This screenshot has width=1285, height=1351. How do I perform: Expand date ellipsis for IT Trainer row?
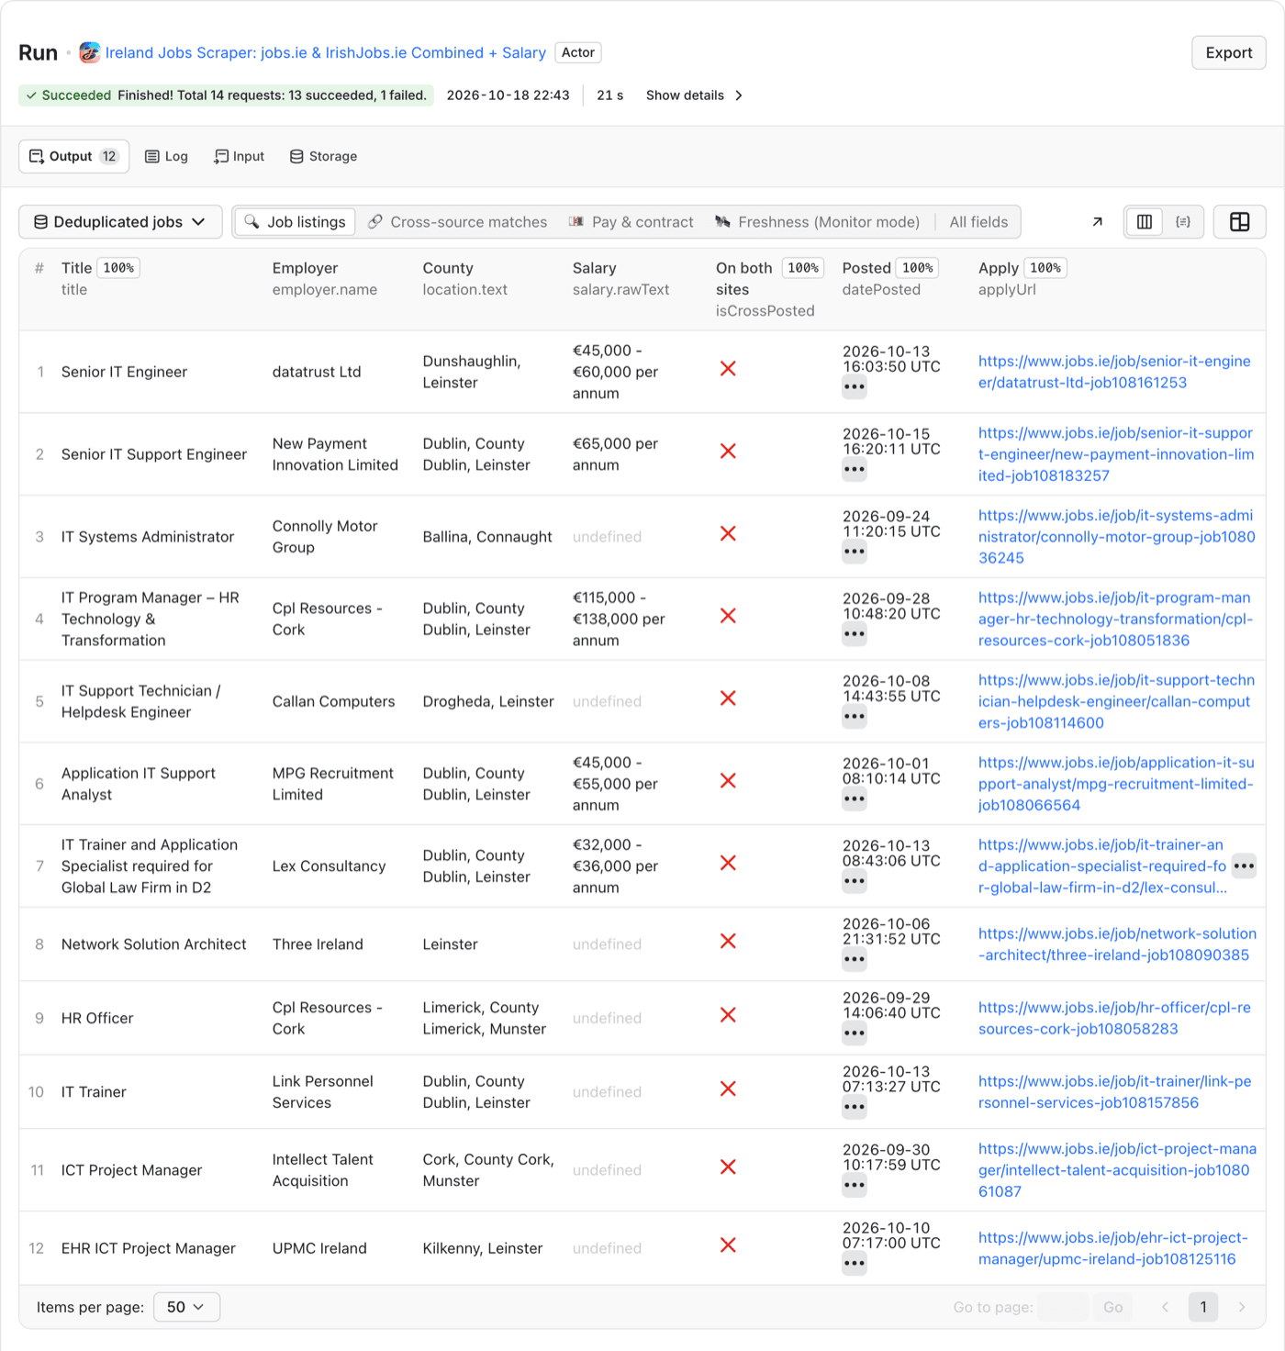pos(854,1107)
